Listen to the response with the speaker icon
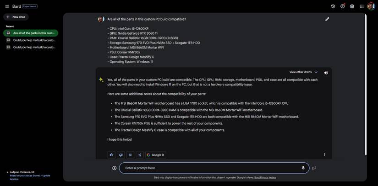This screenshot has height=186, width=378. coord(326,72)
